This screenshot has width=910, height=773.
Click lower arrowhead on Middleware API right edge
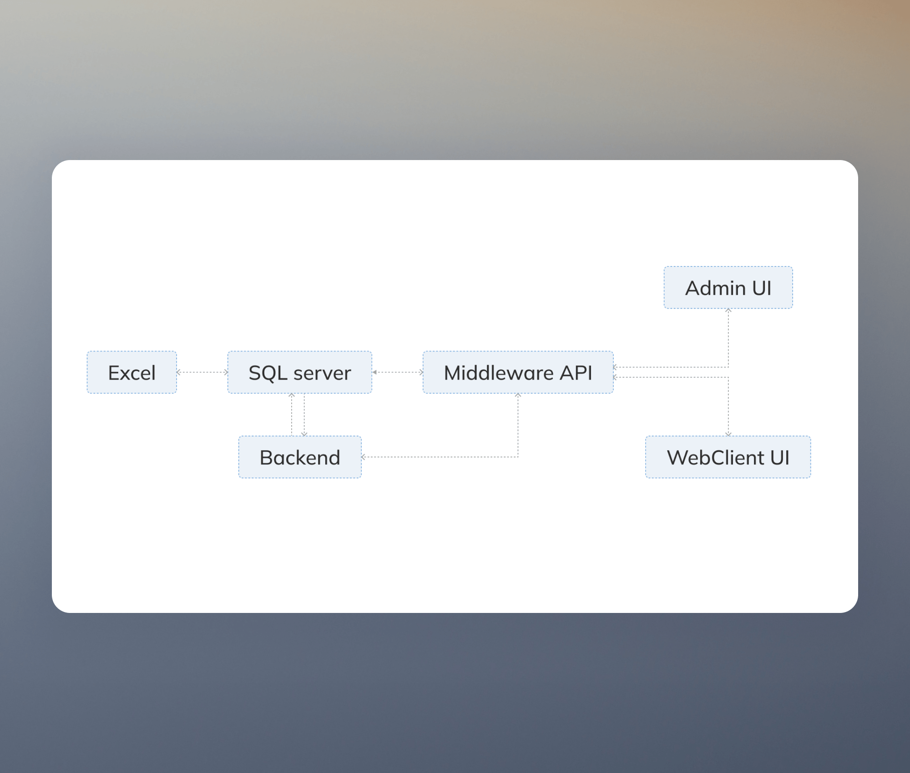coord(615,377)
